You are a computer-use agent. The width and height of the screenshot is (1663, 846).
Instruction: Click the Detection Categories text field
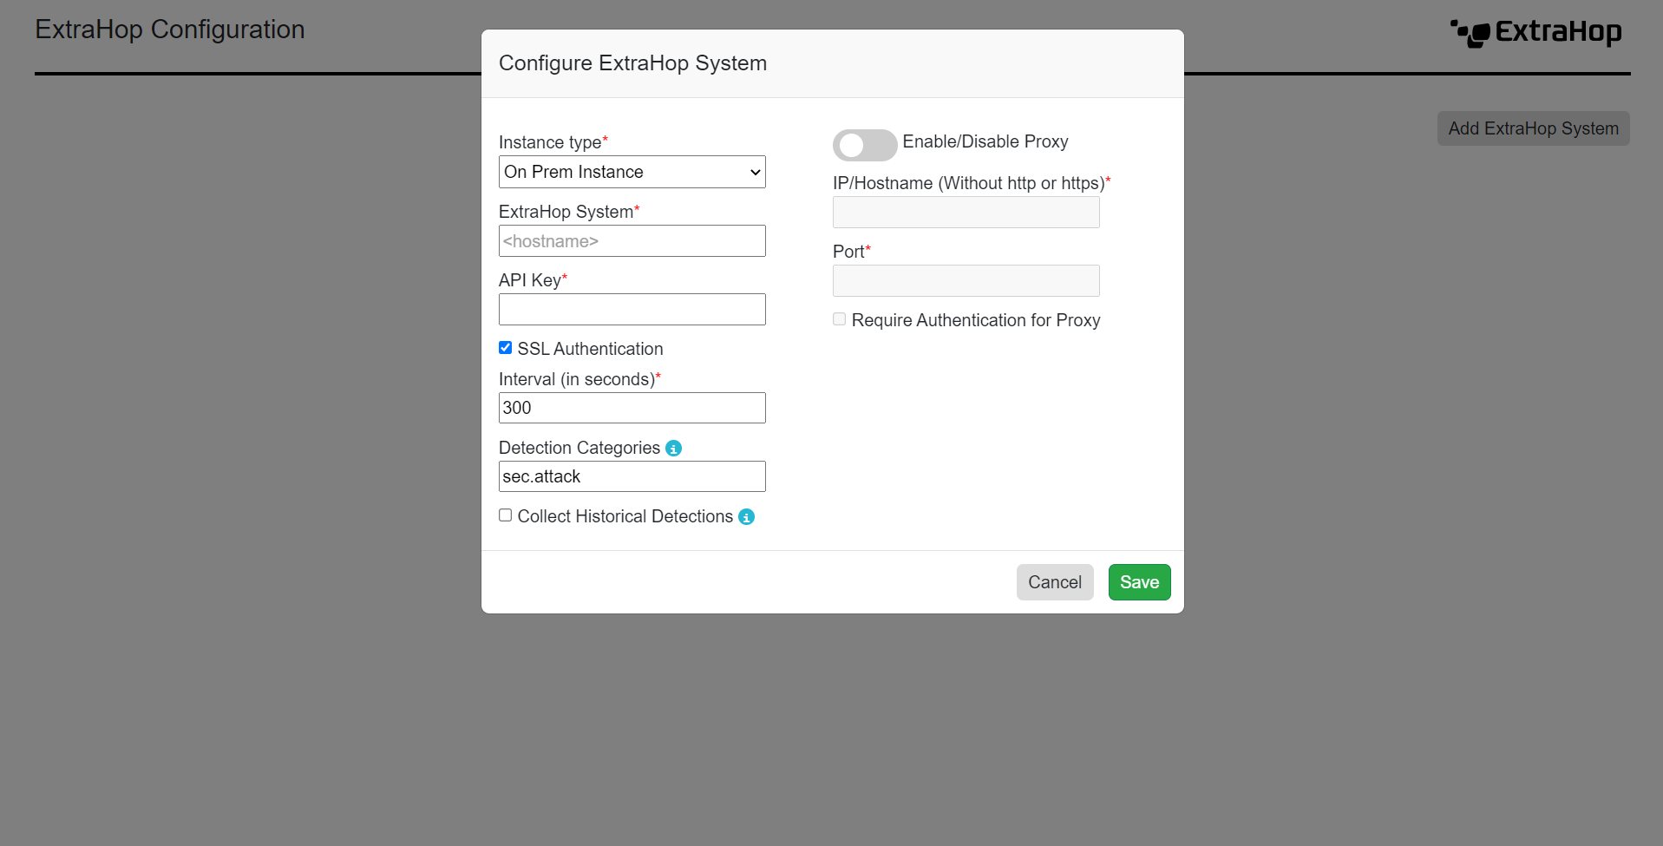[x=631, y=475]
